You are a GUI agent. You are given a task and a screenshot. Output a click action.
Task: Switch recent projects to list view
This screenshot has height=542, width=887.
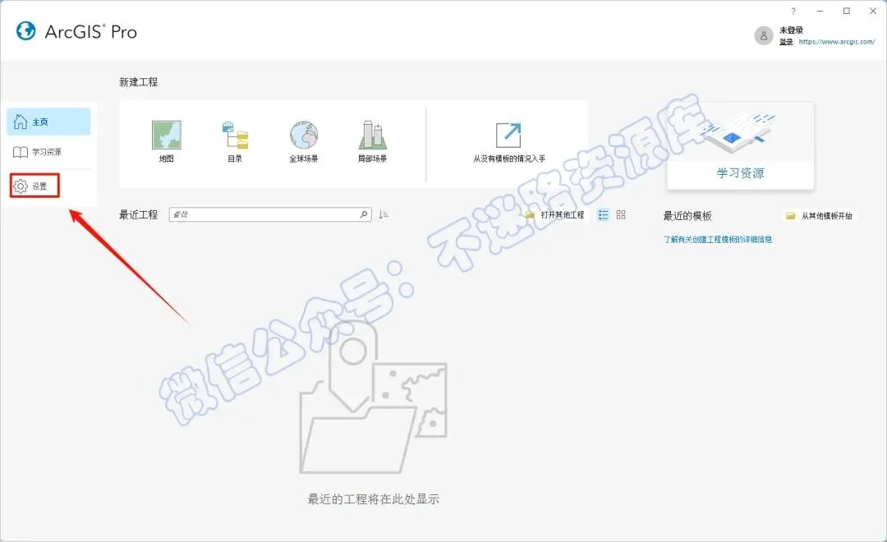603,215
